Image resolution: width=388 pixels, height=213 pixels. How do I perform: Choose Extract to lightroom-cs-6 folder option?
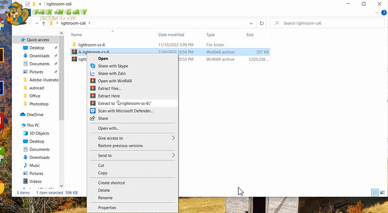tap(125, 103)
